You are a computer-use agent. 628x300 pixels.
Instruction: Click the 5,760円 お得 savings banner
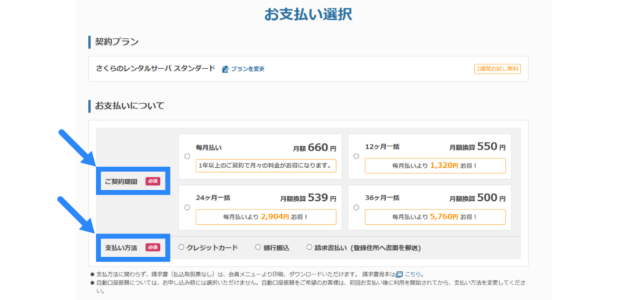(x=435, y=217)
